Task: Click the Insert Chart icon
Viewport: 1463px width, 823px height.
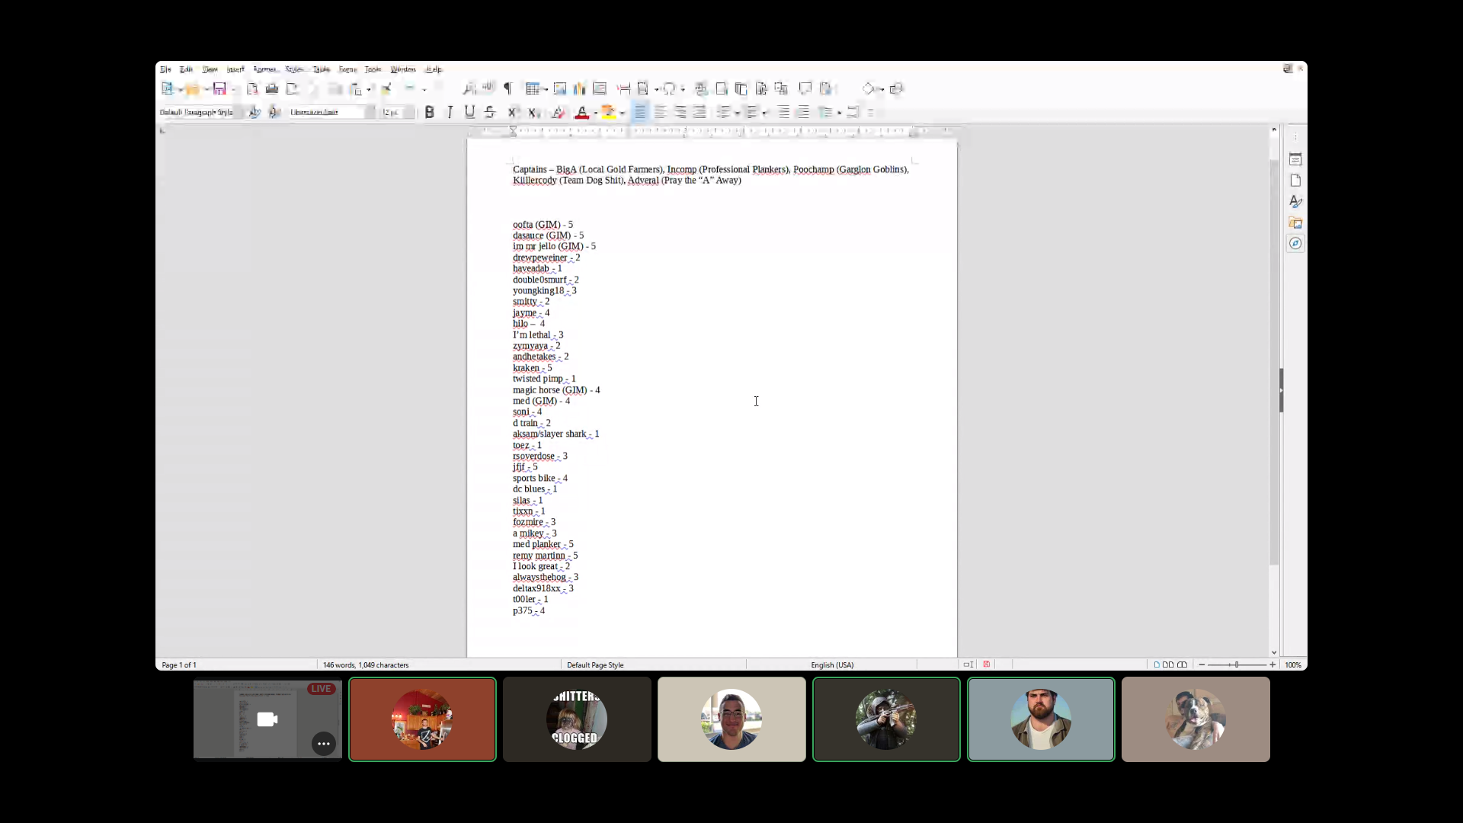Action: [x=580, y=88]
